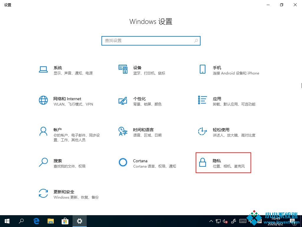
Task: Open 帐户 settings title
Action: coord(58,130)
